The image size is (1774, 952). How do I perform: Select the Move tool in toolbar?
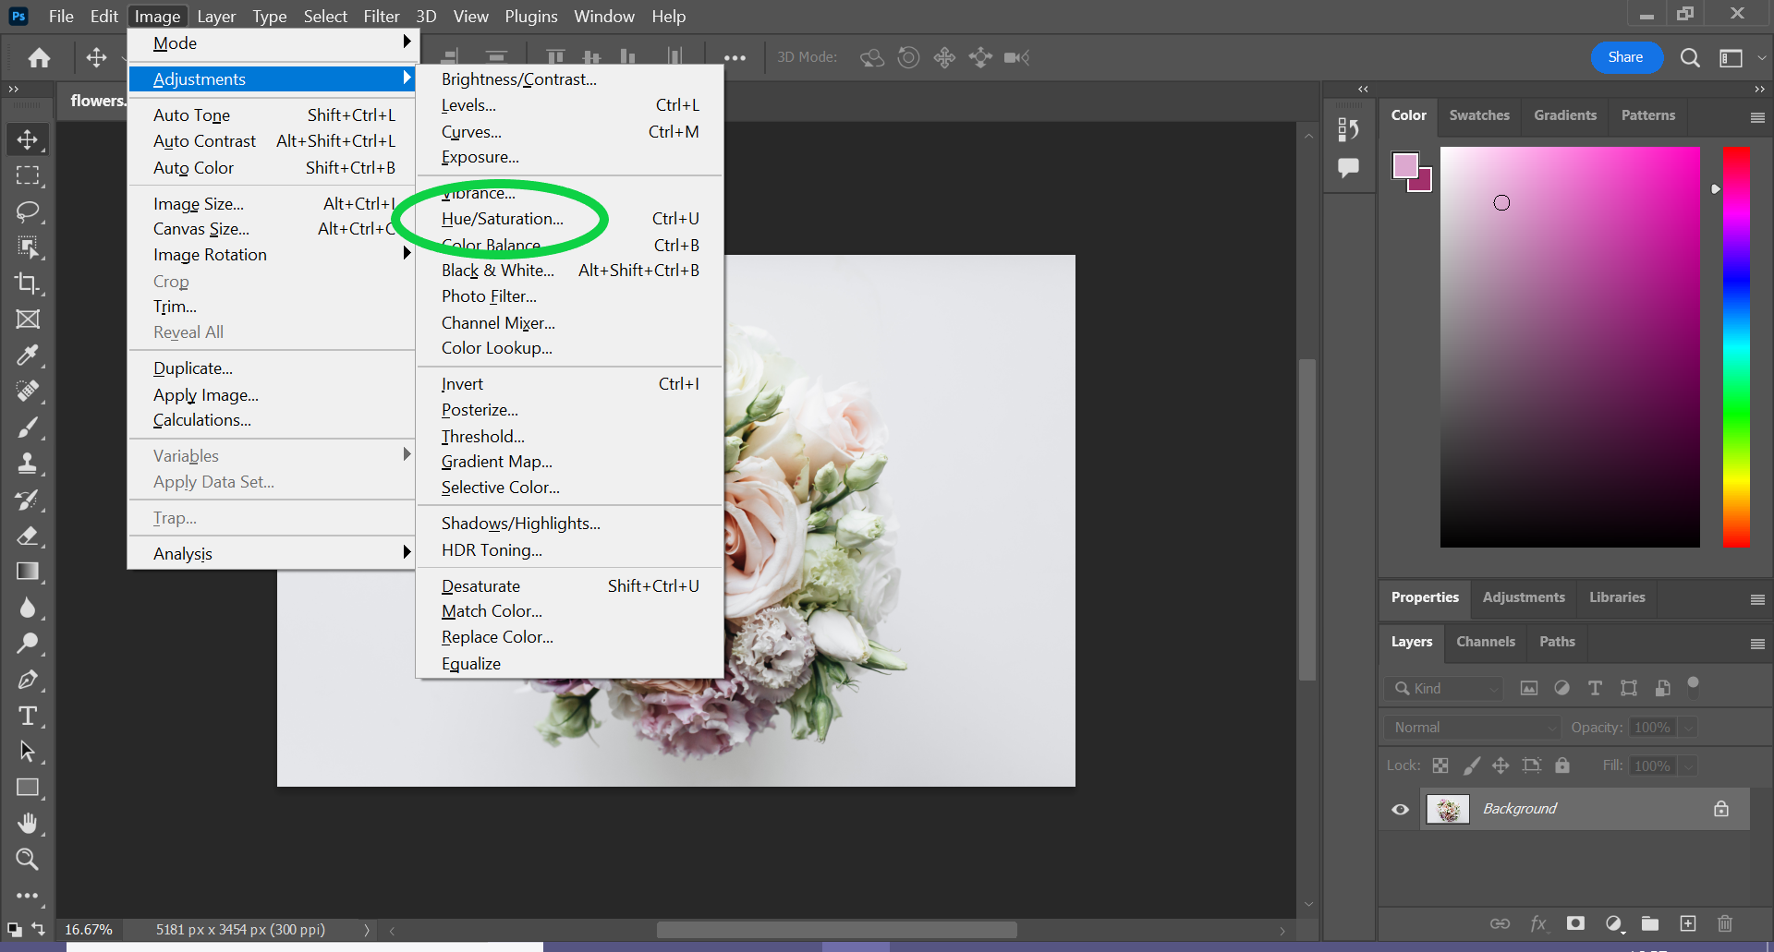[27, 139]
